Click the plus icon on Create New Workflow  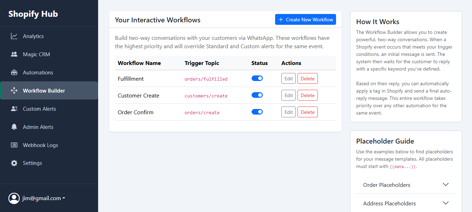pos(281,20)
